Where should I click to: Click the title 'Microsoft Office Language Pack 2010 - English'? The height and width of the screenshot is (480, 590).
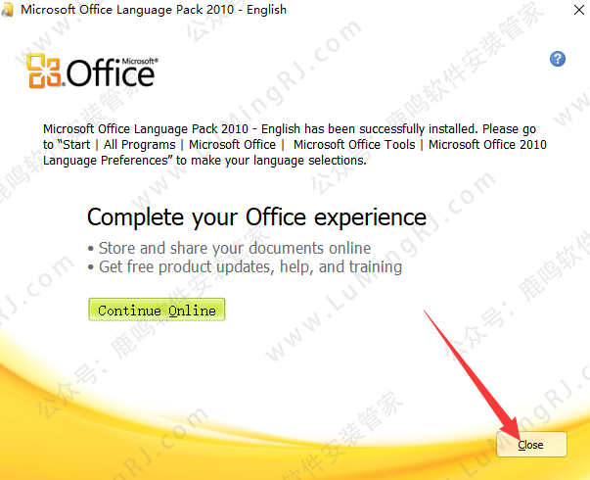click(x=154, y=10)
